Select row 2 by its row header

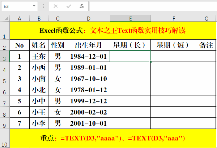click(x=5, y=45)
